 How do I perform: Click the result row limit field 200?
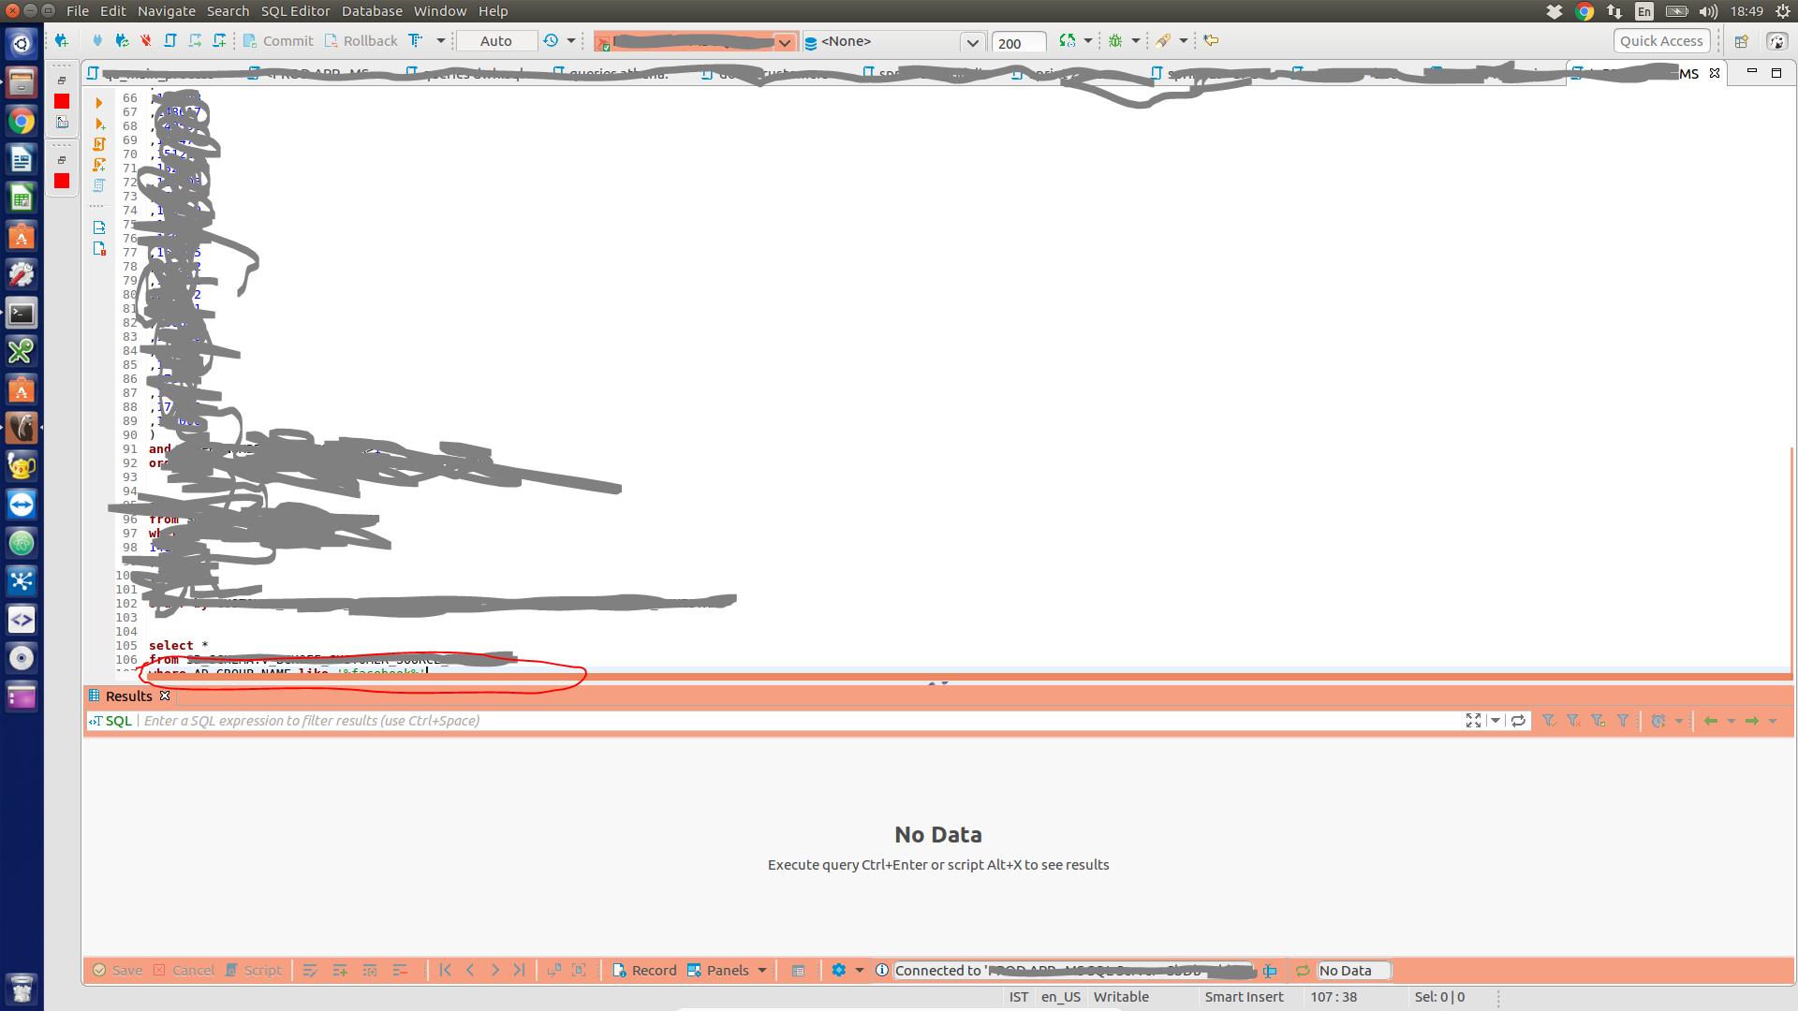(1019, 43)
